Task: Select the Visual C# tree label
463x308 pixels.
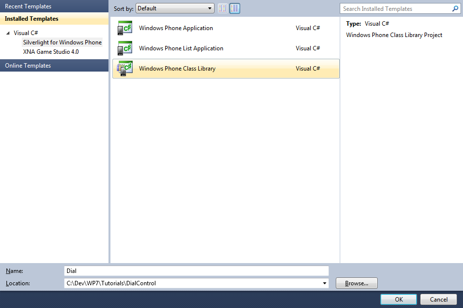Action: 26,33
